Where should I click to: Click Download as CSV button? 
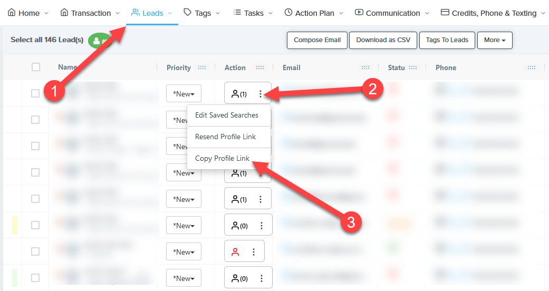383,40
